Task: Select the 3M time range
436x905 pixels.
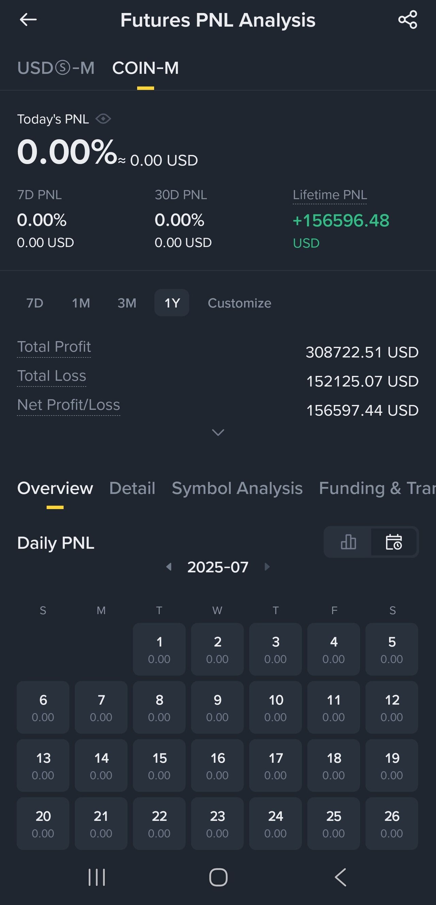Action: tap(126, 303)
